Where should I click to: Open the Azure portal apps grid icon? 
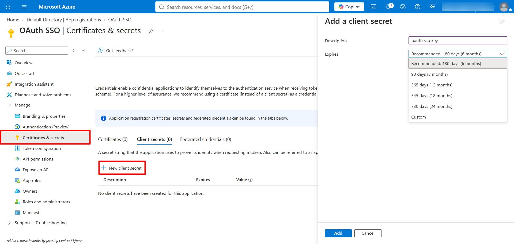click(8, 7)
